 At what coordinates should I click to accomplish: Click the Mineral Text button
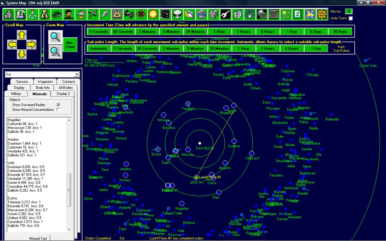[38, 238]
